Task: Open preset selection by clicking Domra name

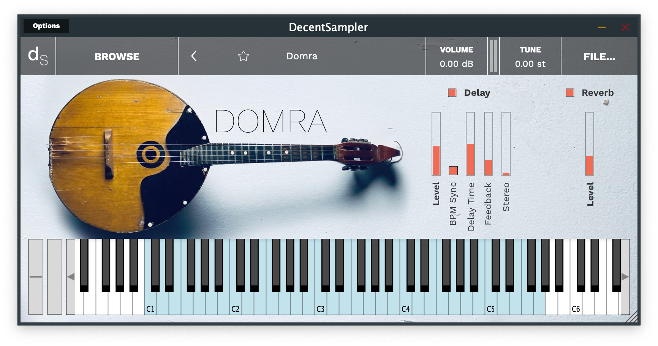Action: (x=301, y=56)
